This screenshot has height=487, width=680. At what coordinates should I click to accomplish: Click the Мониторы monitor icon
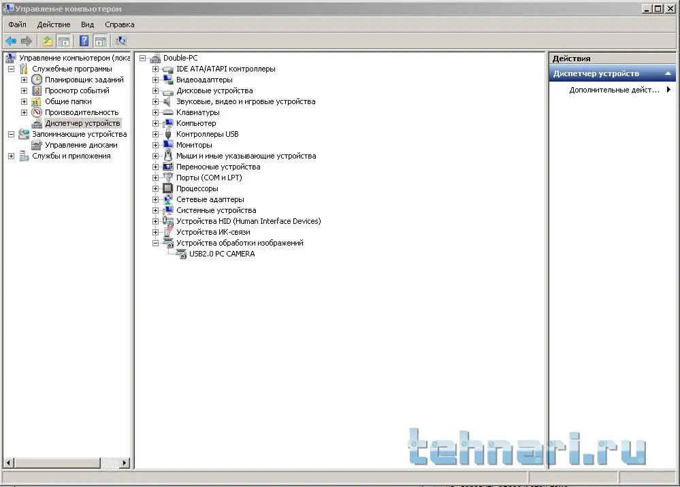point(168,145)
